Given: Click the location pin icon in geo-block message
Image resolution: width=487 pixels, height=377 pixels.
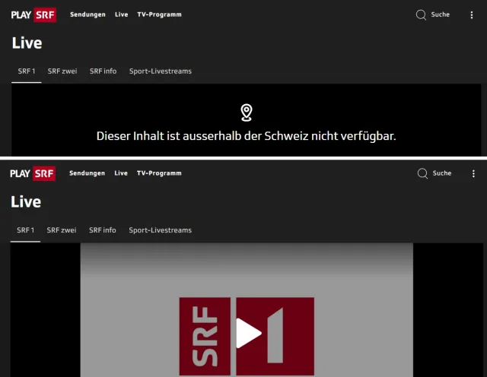Looking at the screenshot, I should [247, 112].
